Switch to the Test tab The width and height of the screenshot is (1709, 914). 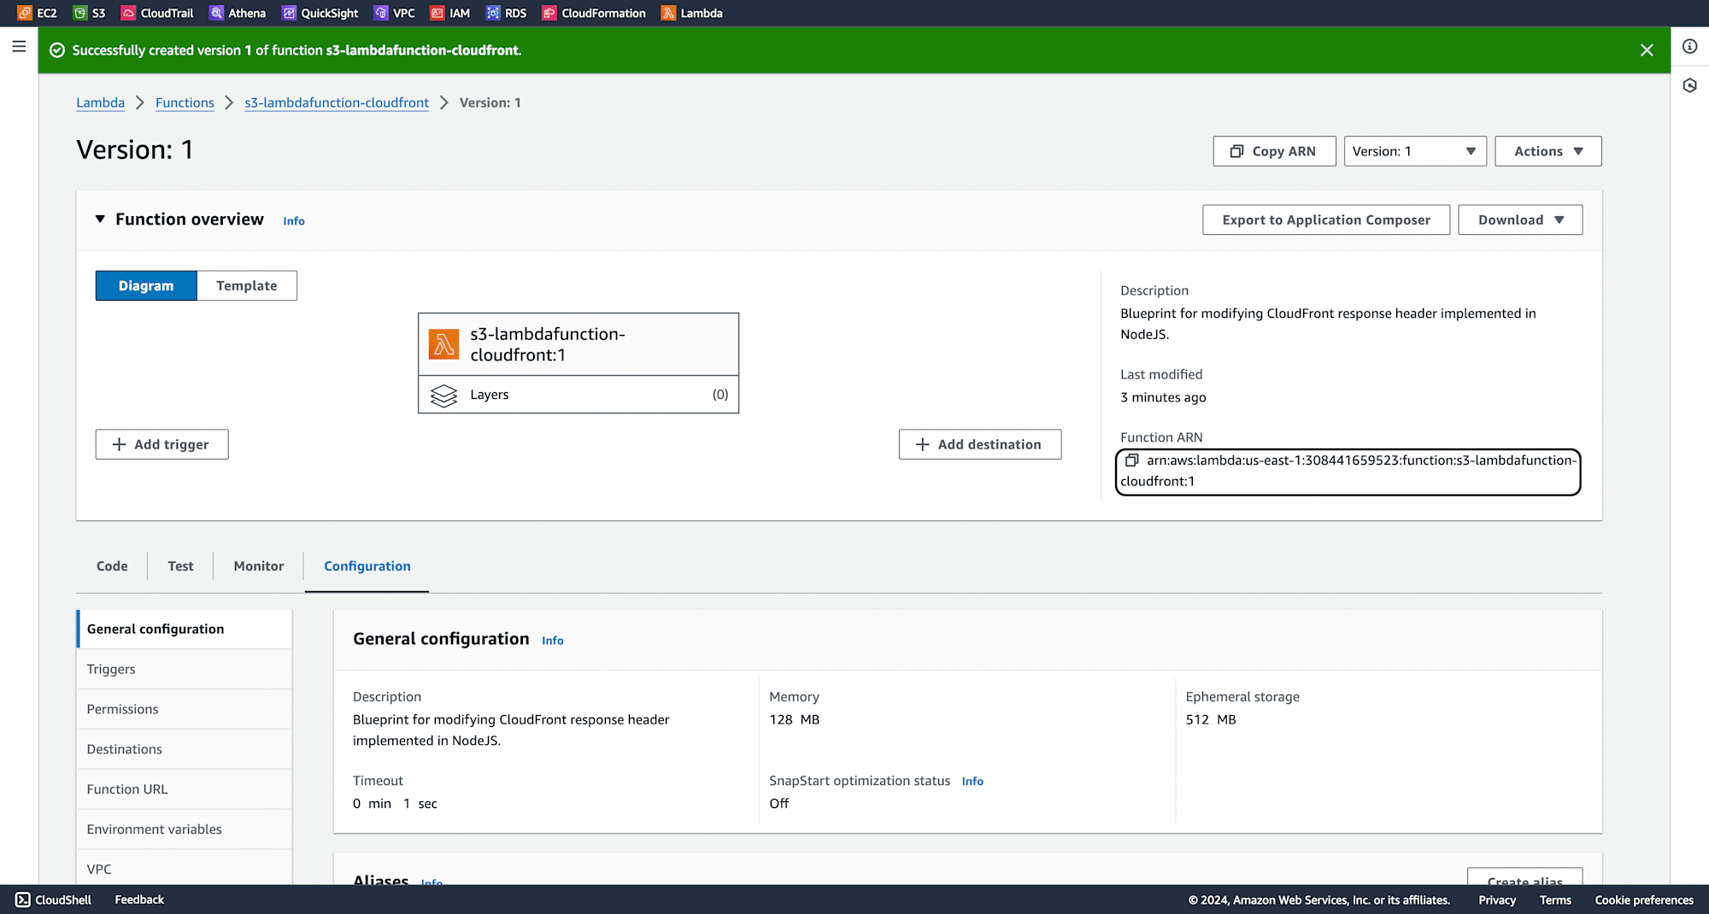click(x=180, y=565)
